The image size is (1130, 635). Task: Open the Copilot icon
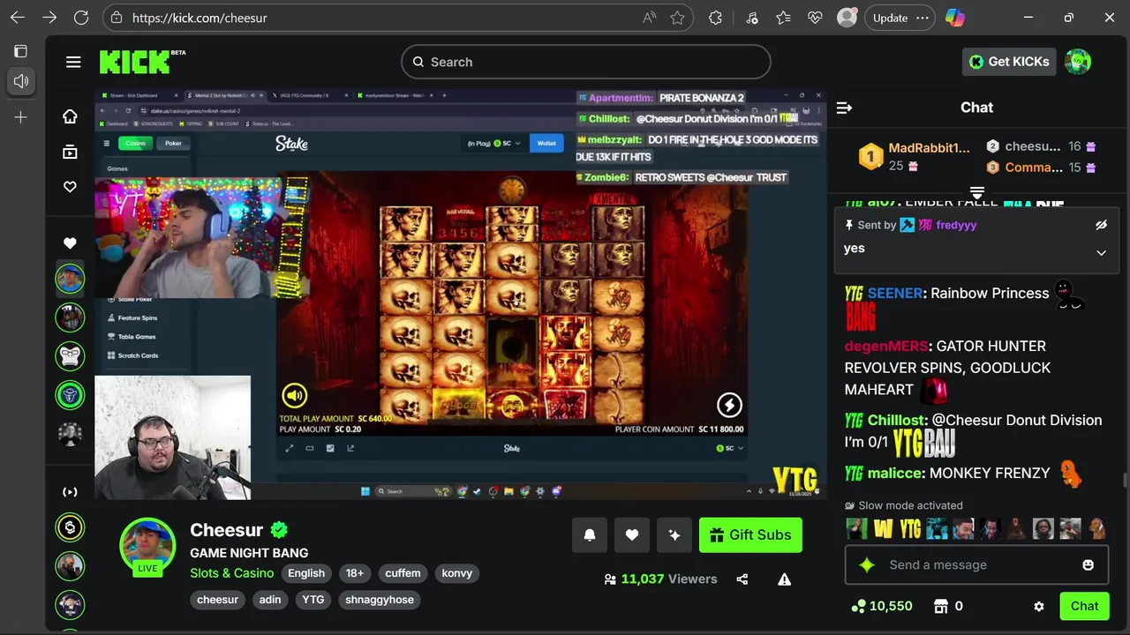click(x=954, y=18)
